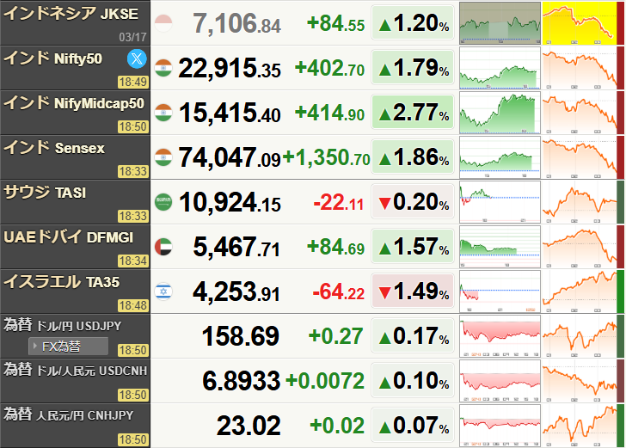Open イスラエル TA35 index link
Image resolution: width=626 pixels, height=448 pixels.
pos(62,282)
